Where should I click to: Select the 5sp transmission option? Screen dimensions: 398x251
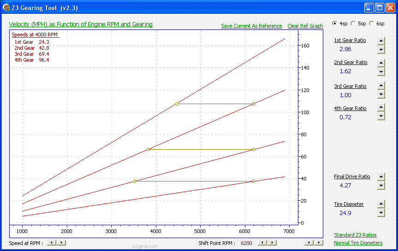pyautogui.click(x=353, y=23)
